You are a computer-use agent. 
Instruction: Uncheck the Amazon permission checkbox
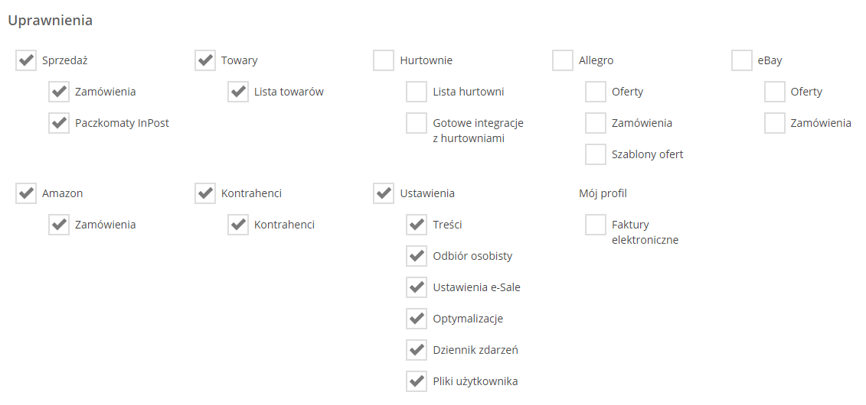click(26, 193)
